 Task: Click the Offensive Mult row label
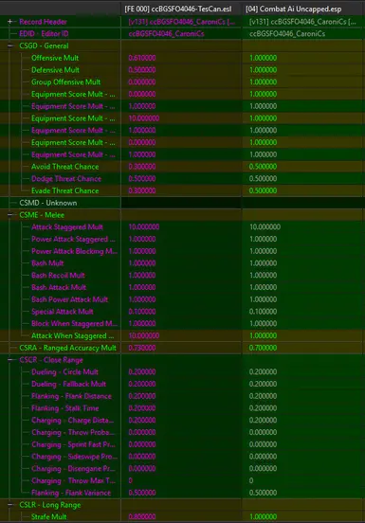(55, 58)
